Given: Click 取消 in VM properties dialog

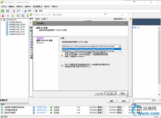Looking at the screenshot, I should 124,101.
